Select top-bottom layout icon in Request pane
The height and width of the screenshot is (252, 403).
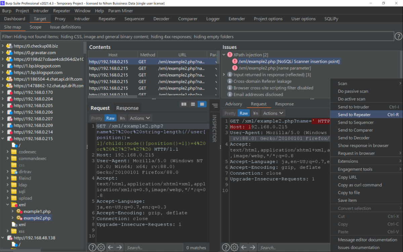click(193, 104)
